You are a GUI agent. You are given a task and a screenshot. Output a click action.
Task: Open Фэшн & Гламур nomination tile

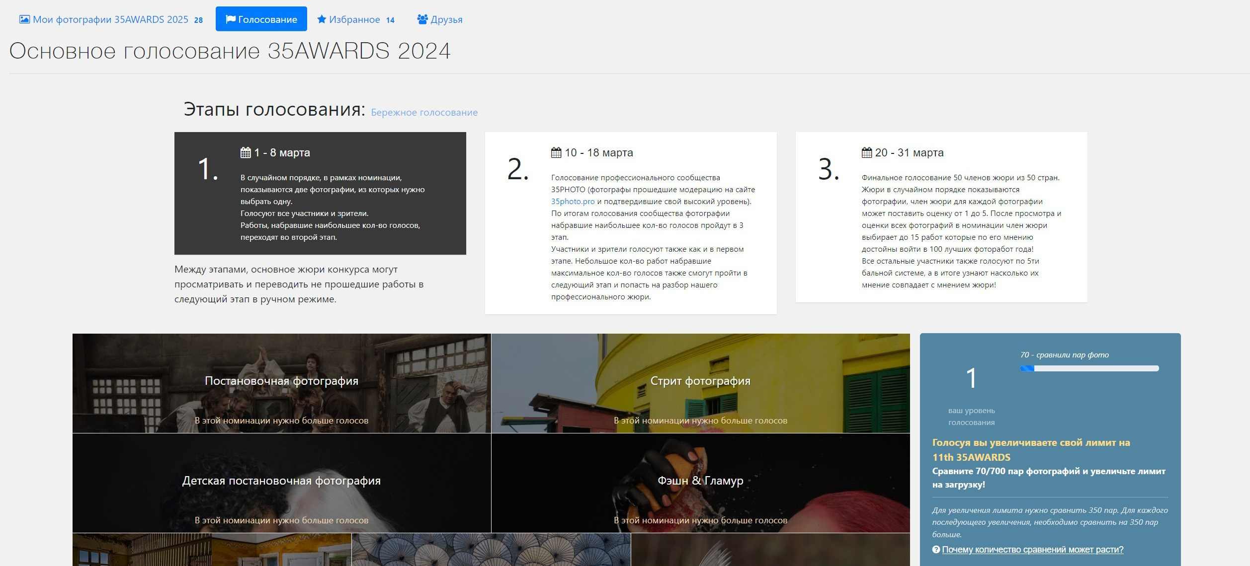pos(700,482)
